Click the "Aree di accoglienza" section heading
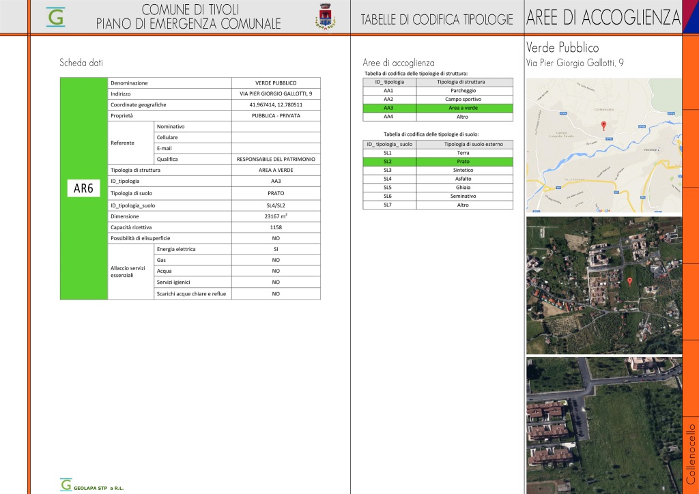This screenshot has width=699, height=494. (399, 63)
